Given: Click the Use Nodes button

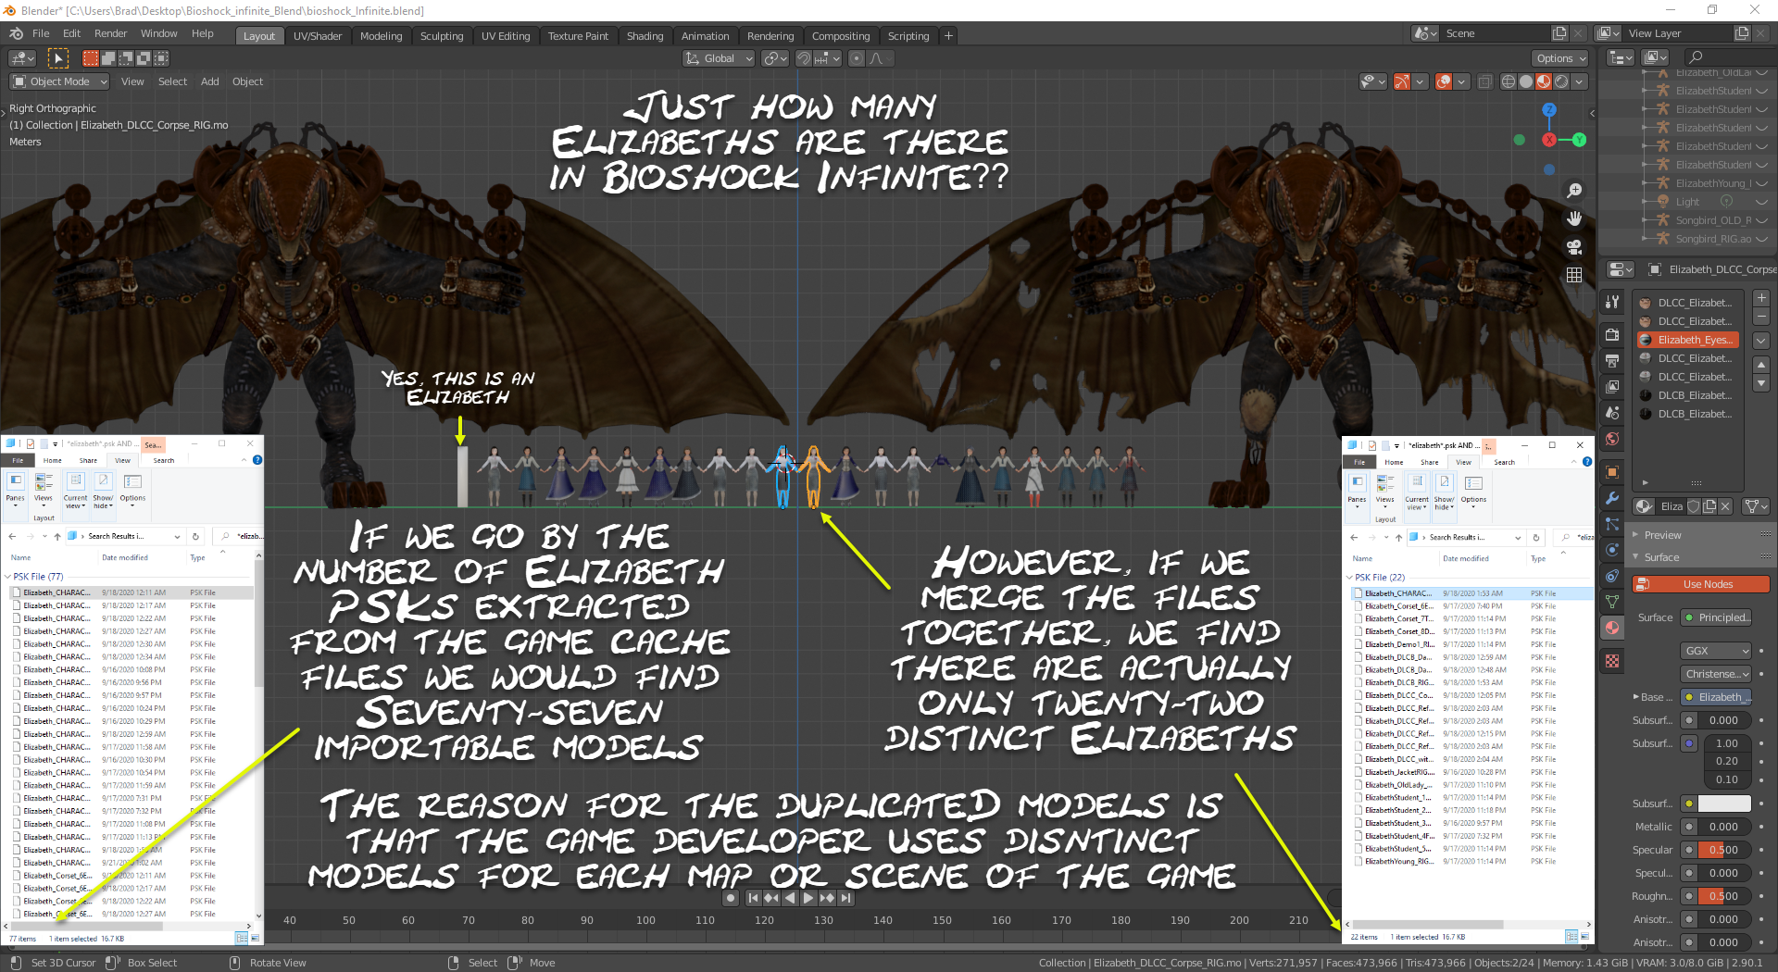Looking at the screenshot, I should (1702, 584).
